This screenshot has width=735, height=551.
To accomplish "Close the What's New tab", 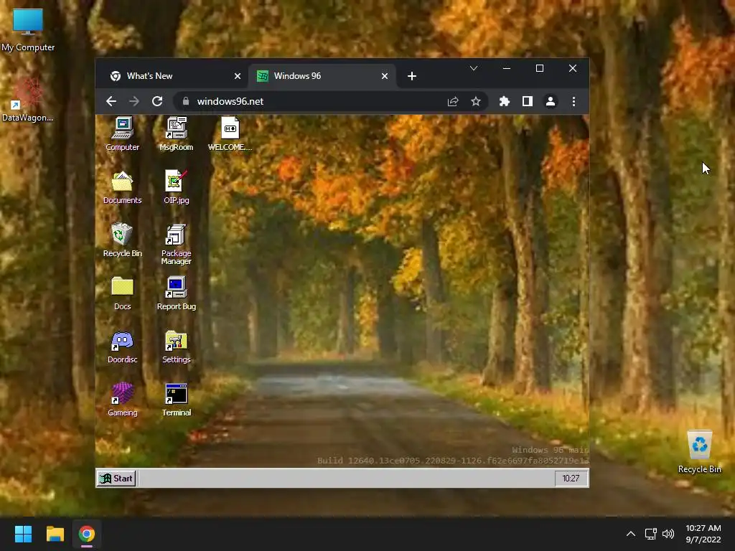I will 237,76.
